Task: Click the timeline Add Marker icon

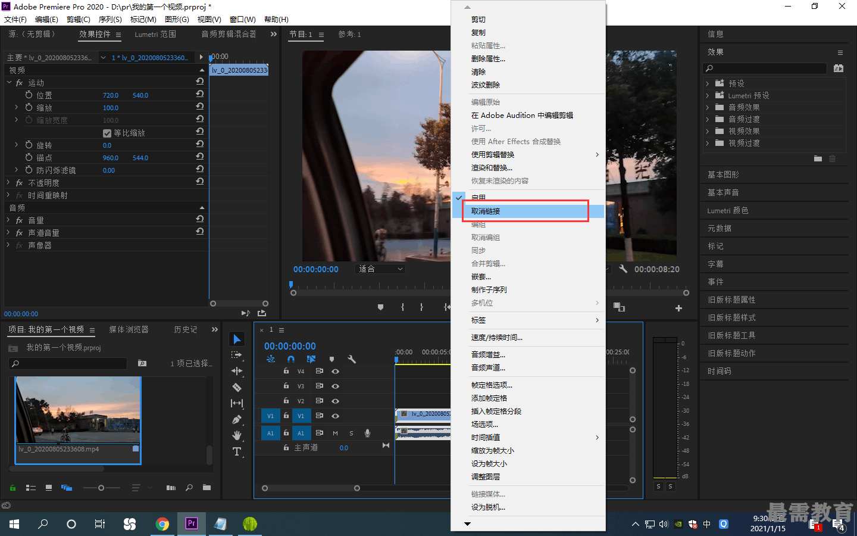Action: coord(331,359)
